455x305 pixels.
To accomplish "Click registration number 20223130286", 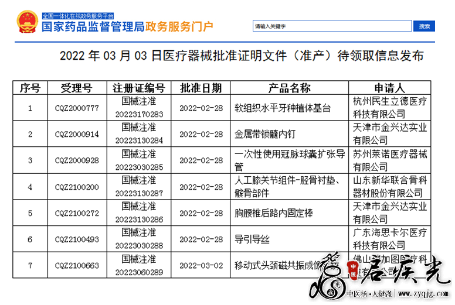I will tap(139, 220).
